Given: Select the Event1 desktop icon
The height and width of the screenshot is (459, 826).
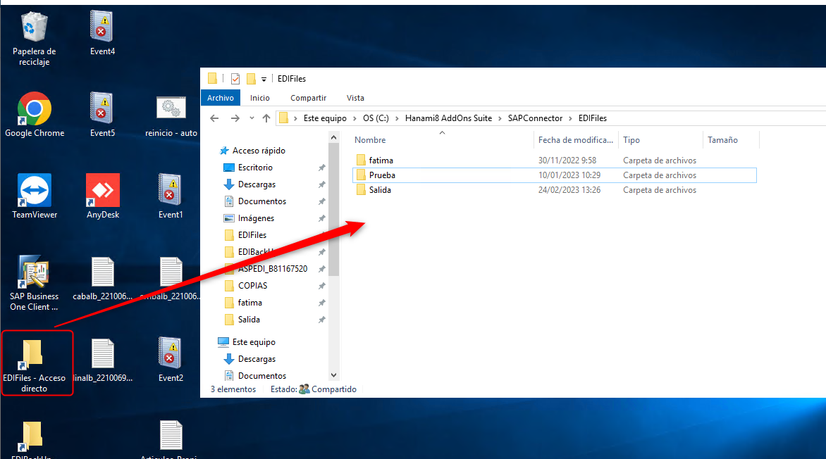Looking at the screenshot, I should coord(171,196).
